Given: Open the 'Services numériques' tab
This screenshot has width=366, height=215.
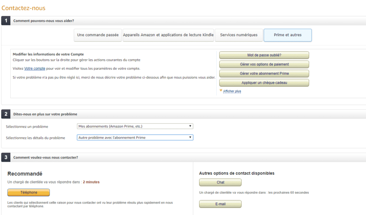Looking at the screenshot, I should pyautogui.click(x=238, y=35).
